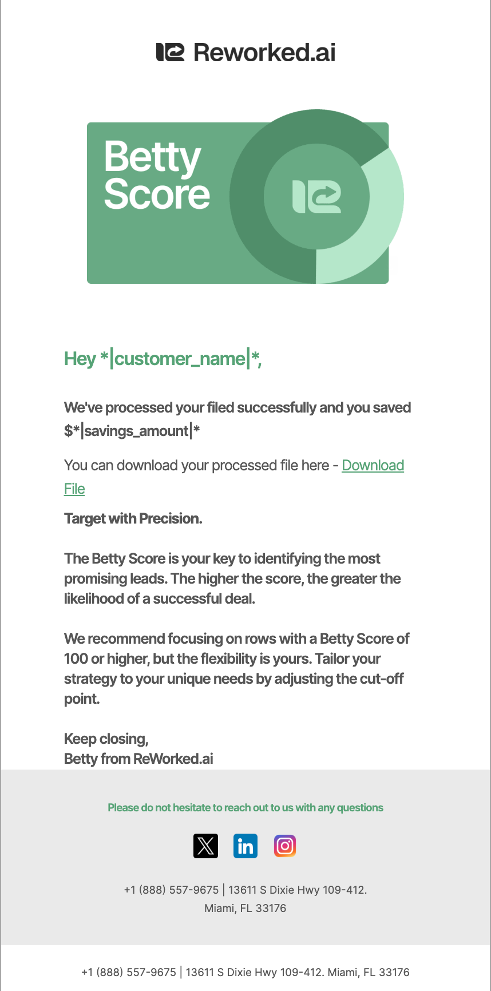Image resolution: width=491 pixels, height=991 pixels.
Task: Select the "Betty Score" banner title
Action: pos(156,175)
